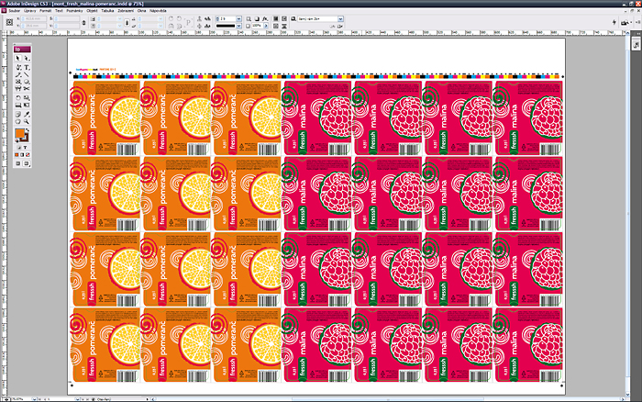Open the stroke weight dropdown

[x=238, y=19]
